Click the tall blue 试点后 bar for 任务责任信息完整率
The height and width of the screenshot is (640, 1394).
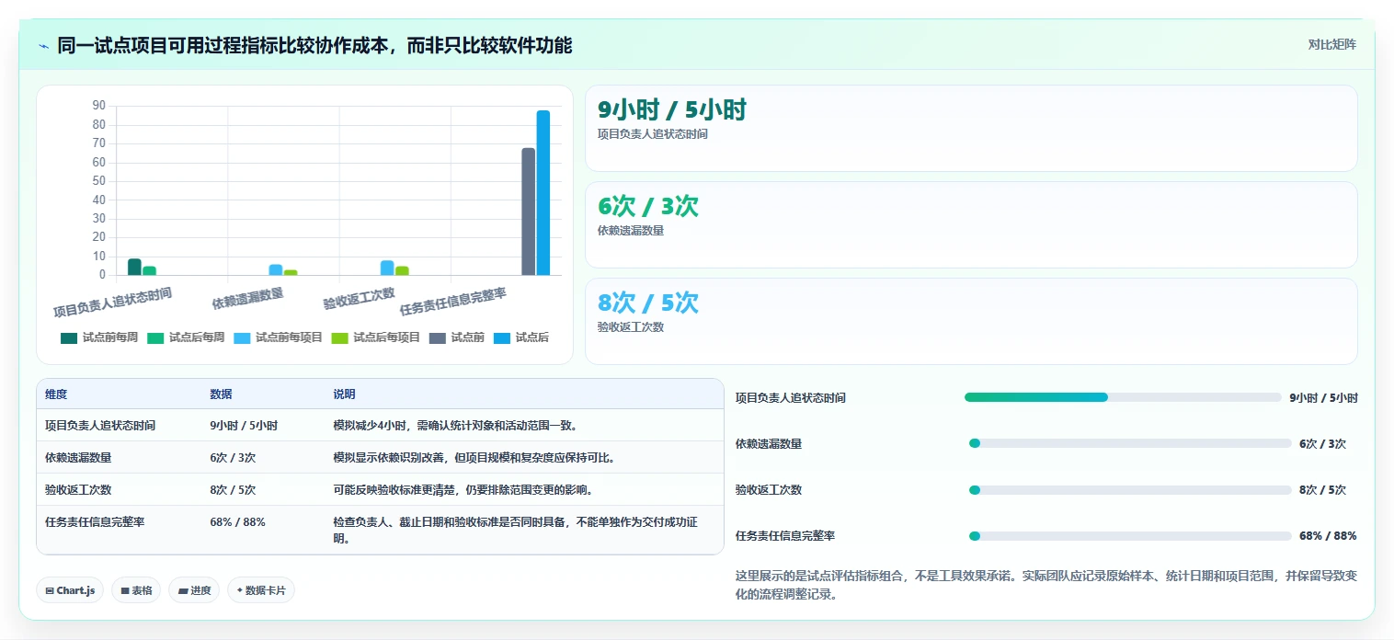coord(543,192)
